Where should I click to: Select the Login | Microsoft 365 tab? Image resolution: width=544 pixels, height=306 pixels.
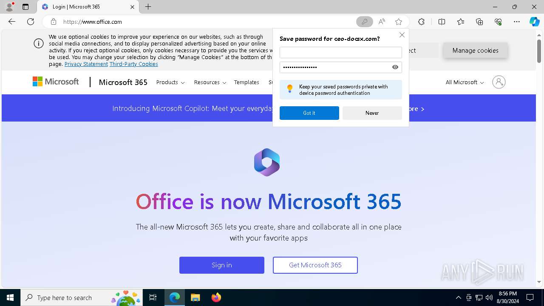pos(88,7)
